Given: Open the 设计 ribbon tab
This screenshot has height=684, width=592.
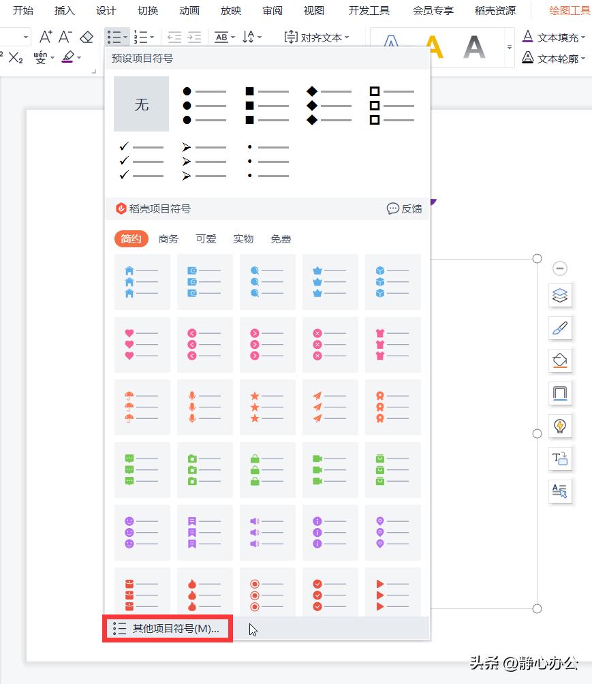Looking at the screenshot, I should point(106,10).
